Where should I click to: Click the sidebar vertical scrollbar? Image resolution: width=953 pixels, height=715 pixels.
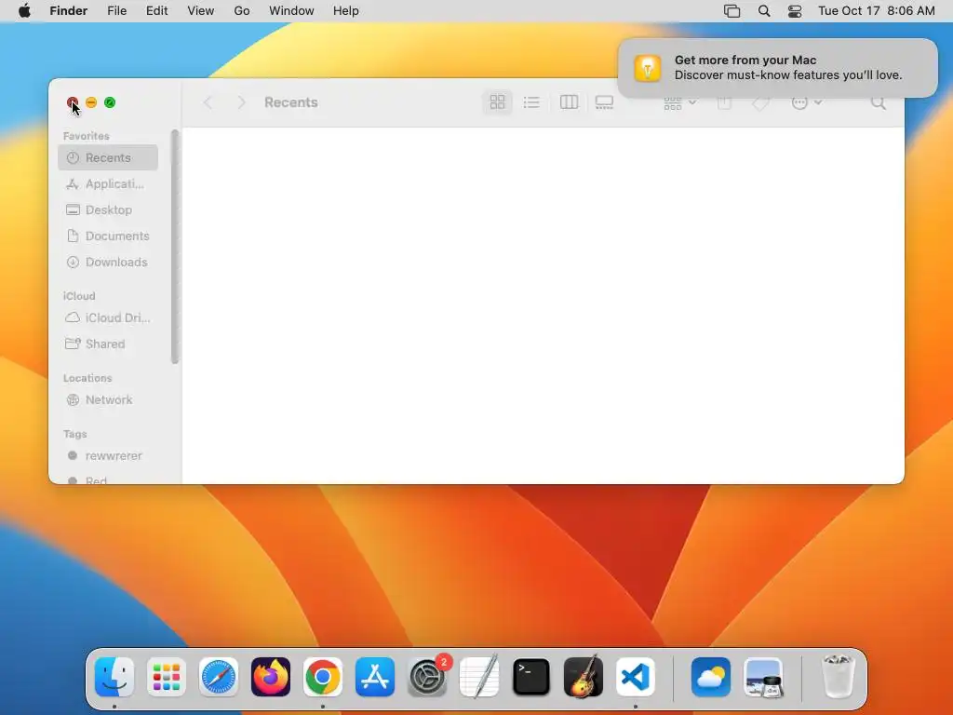click(175, 246)
